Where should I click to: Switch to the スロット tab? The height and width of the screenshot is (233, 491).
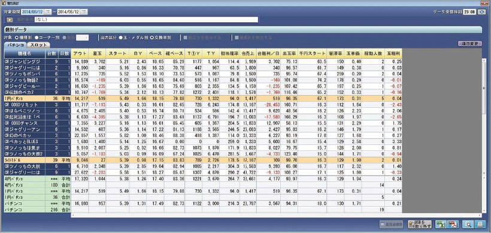(x=39, y=45)
